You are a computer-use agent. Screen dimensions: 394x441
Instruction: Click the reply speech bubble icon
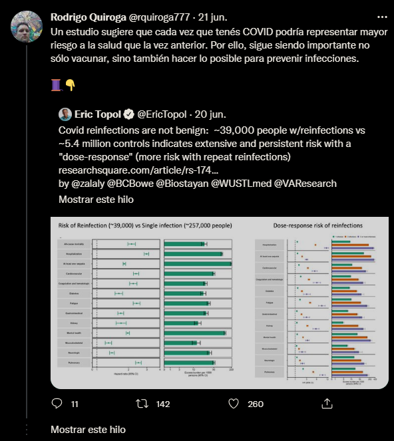click(x=57, y=404)
